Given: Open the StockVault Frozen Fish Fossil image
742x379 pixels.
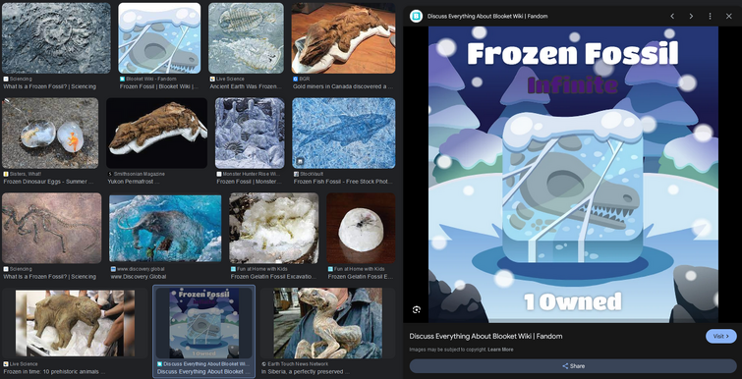Looking at the screenshot, I should pos(344,134).
